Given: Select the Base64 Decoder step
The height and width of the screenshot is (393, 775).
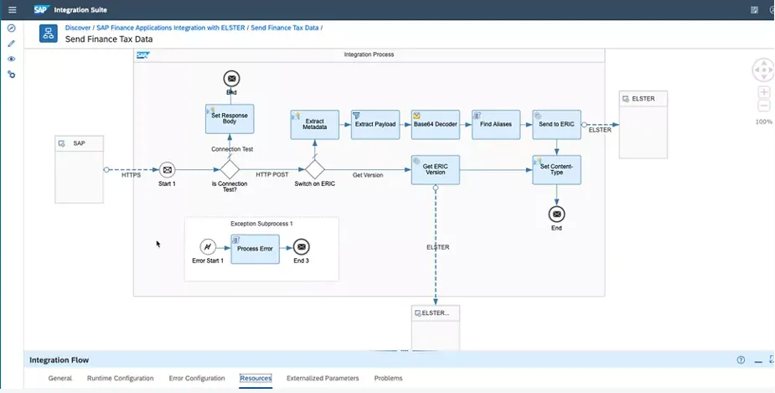Looking at the screenshot, I should 435,124.
